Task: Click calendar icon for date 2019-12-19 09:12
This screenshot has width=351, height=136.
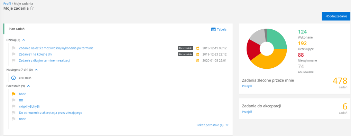Action: 198,48
